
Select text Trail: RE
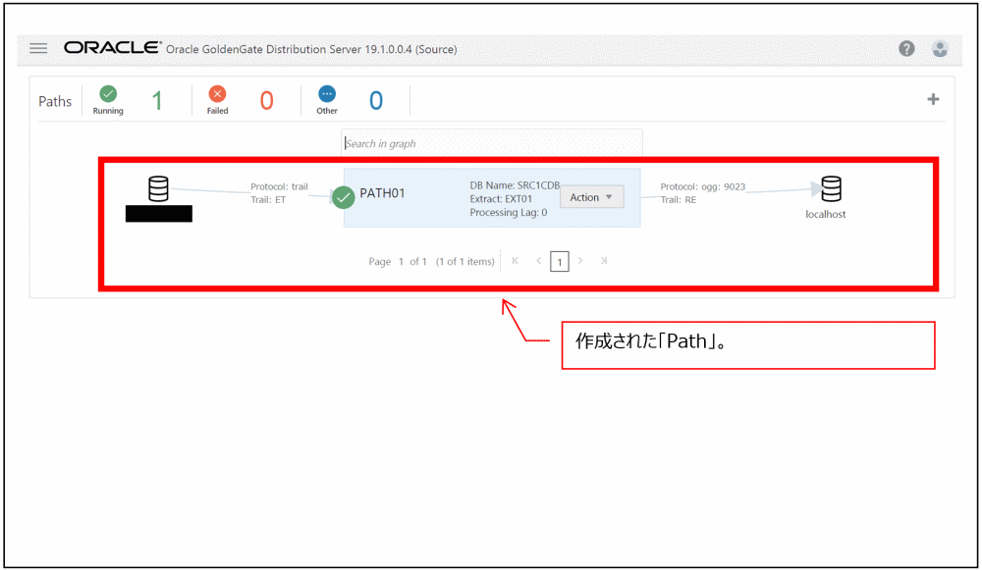pos(679,199)
